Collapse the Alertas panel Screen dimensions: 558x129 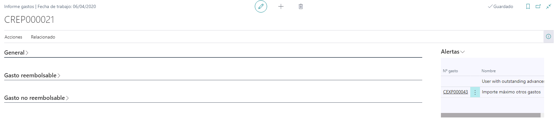coord(453,52)
